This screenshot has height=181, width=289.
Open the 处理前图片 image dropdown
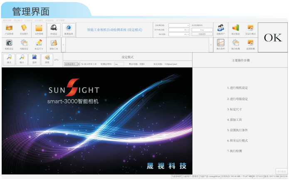tap(79, 64)
